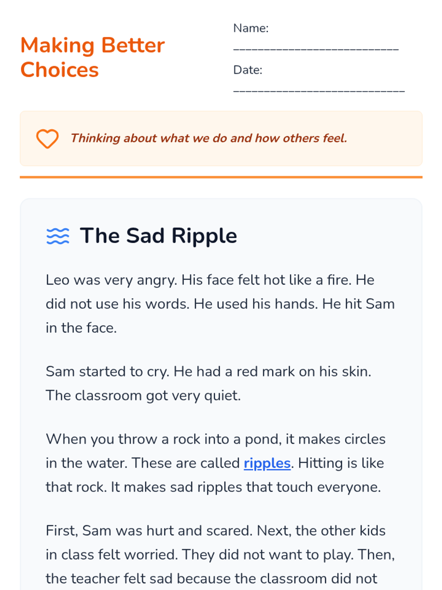Click the paragraph starting Leo was very angry
Viewport: 442px width, 590px height.
tap(220, 304)
